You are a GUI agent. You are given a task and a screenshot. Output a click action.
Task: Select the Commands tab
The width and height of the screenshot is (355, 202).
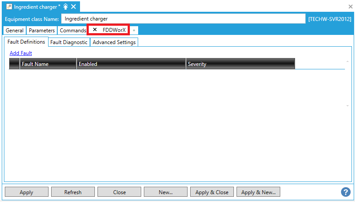point(73,31)
